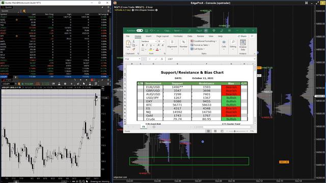Click the BTC support cell 56771

tap(177, 105)
